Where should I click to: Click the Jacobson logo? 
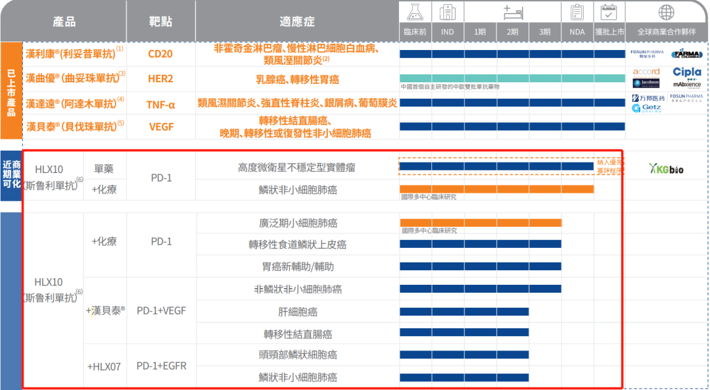pos(646,84)
